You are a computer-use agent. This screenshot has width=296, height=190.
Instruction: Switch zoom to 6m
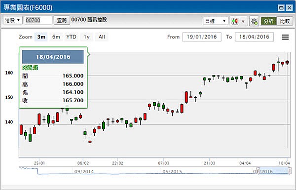click(x=56, y=37)
